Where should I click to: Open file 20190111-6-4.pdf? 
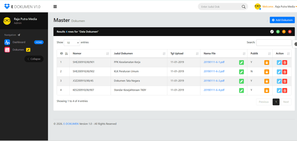coord(214,90)
